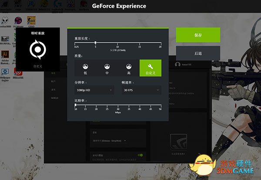Click the bitrate slider handle at 10
The image size is (261, 180).
pyautogui.click(x=75, y=105)
